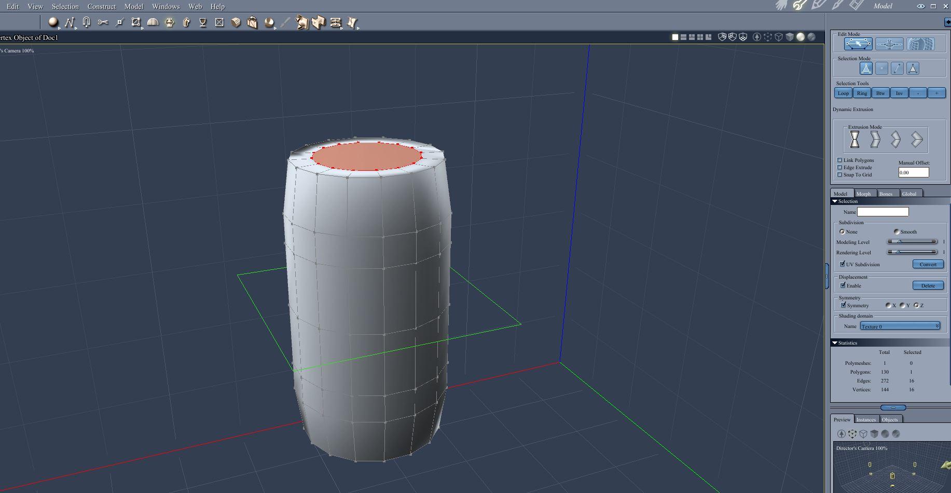Enable Edge Extrude checkbox
951x493 pixels.
pos(839,167)
